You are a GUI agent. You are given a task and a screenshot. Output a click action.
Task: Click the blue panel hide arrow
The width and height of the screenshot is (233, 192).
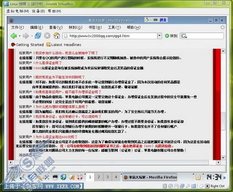(x=225, y=178)
